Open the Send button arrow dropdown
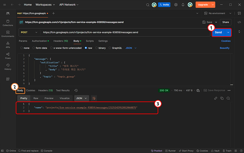 pos(228,32)
